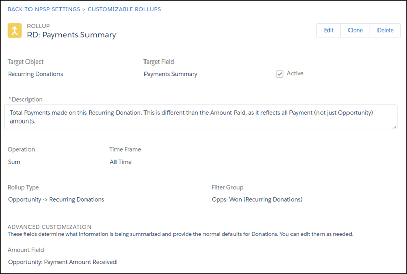
Task: Click the Filter Group label
Action: 227,188
